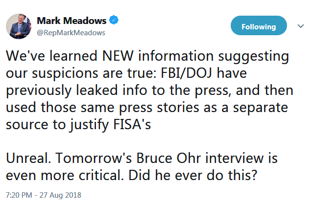This screenshot has height=206, width=312.
Task: Open the 7:20 PM tweet timestamp
Action: pyautogui.click(x=18, y=195)
